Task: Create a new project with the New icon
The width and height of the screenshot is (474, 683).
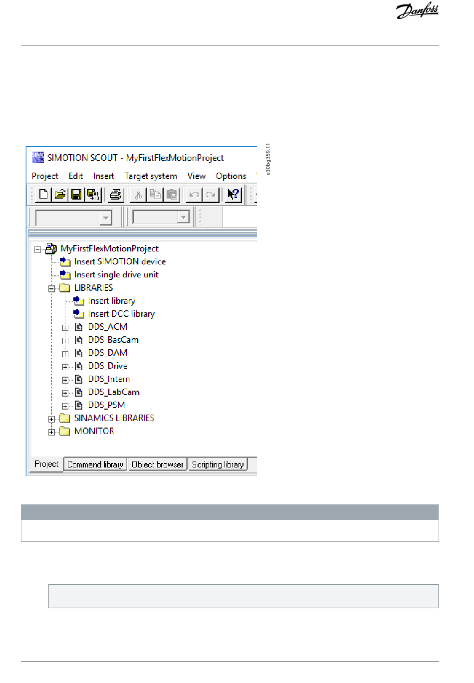Action: pyautogui.click(x=43, y=194)
